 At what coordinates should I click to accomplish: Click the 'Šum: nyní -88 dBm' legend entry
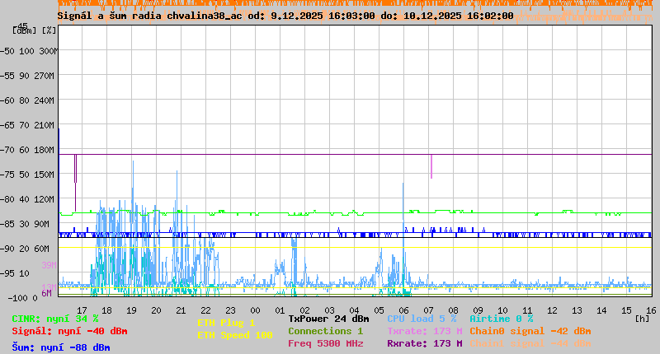61,347
